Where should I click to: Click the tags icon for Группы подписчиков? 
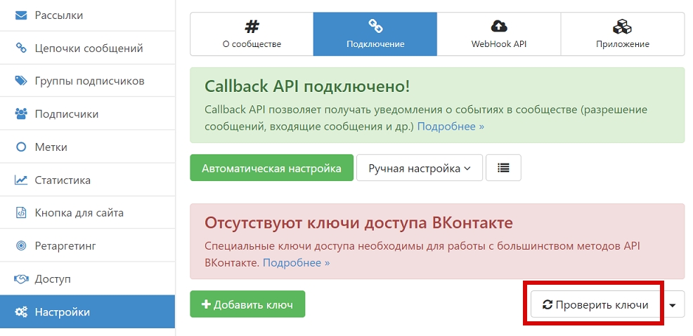(21, 81)
